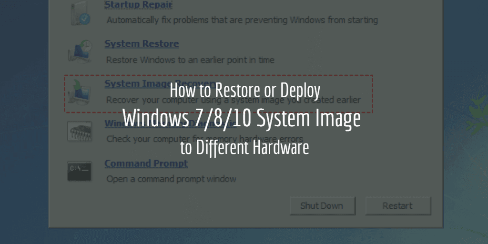Click the System Restore clock icon

pyautogui.click(x=80, y=51)
